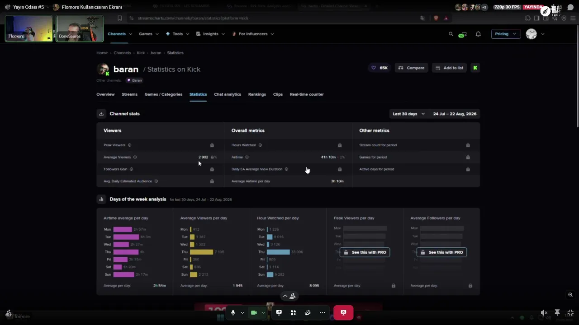Click the Kick breadcrumb link
This screenshot has height=325, width=579.
click(x=141, y=53)
